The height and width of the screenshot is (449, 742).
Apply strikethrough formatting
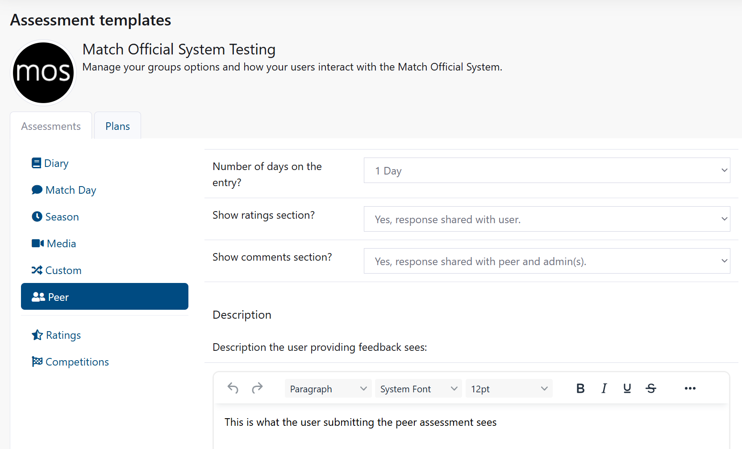coord(650,388)
